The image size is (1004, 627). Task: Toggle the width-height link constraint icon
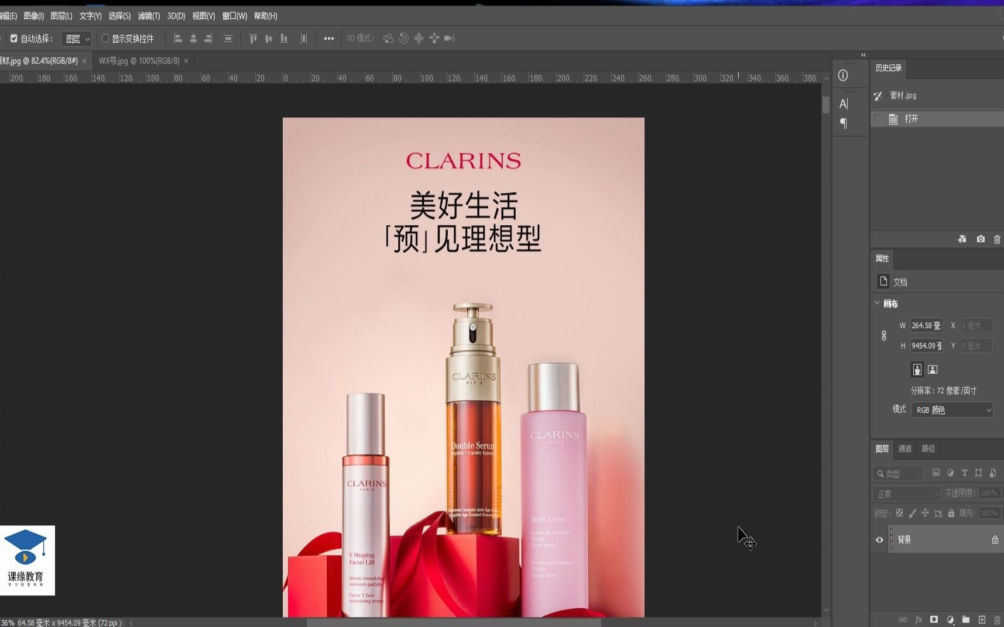point(884,336)
